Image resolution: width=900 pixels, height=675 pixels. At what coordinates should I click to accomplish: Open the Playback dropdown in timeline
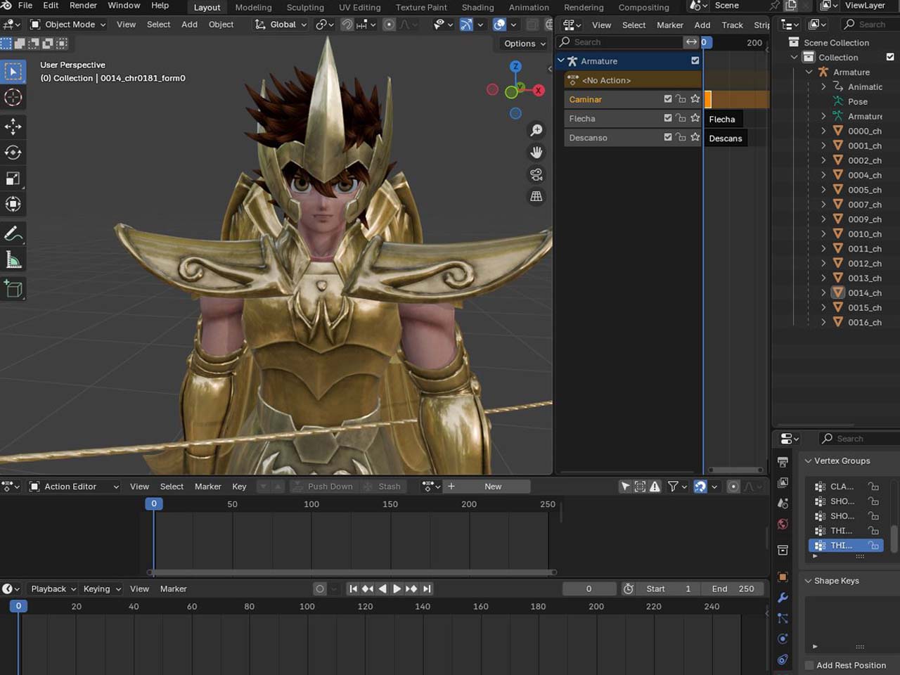[x=53, y=589]
